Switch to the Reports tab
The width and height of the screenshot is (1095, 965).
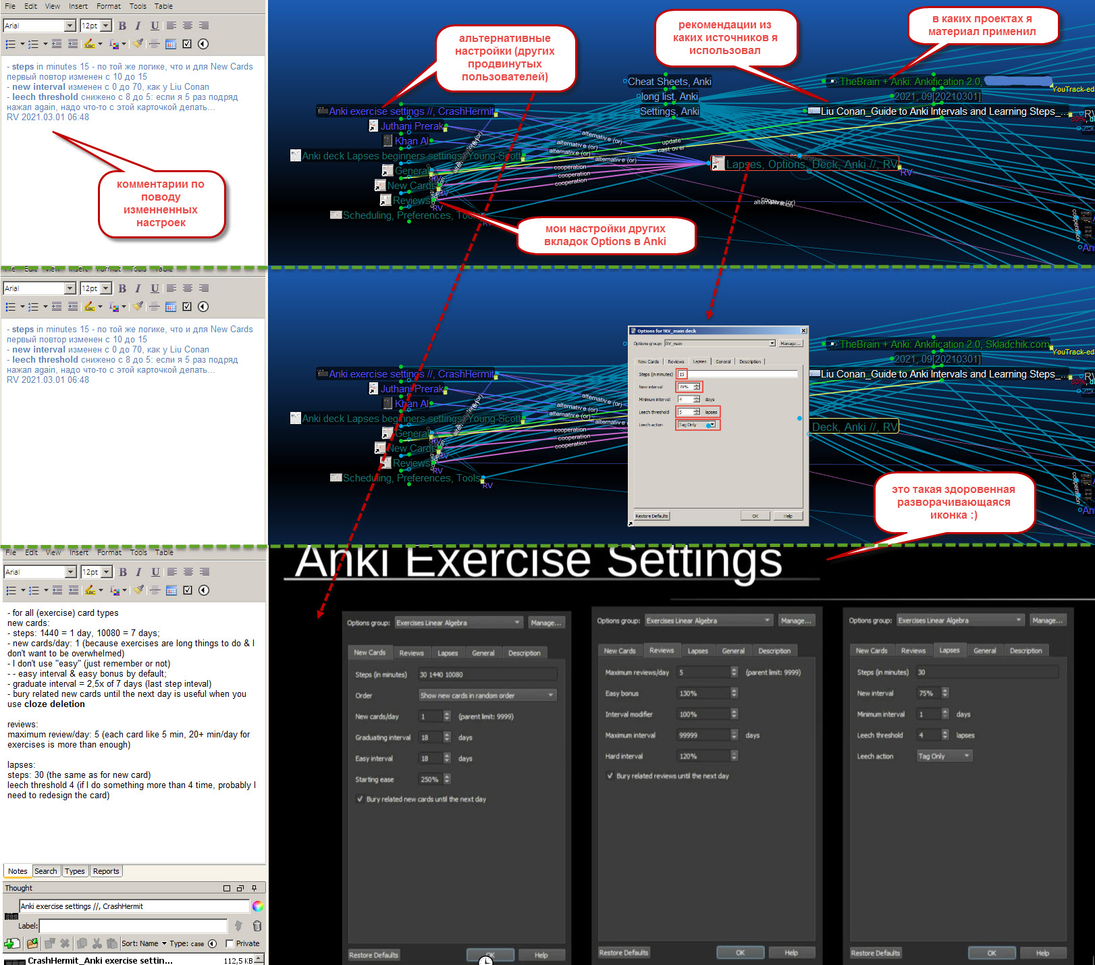point(106,871)
